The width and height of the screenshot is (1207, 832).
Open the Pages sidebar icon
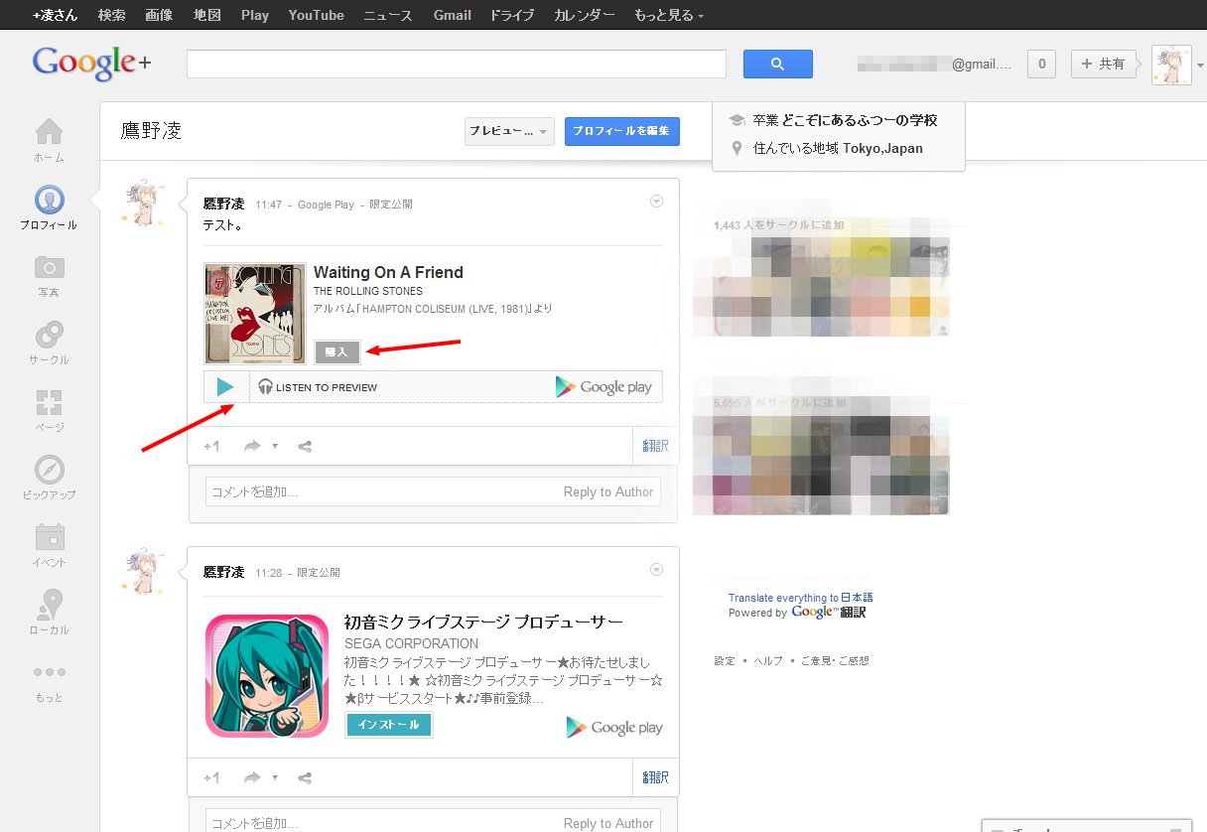pyautogui.click(x=49, y=403)
